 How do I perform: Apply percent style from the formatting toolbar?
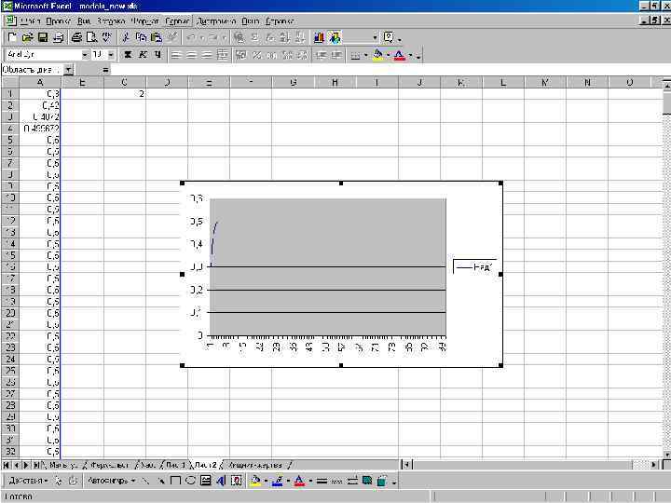pos(257,55)
